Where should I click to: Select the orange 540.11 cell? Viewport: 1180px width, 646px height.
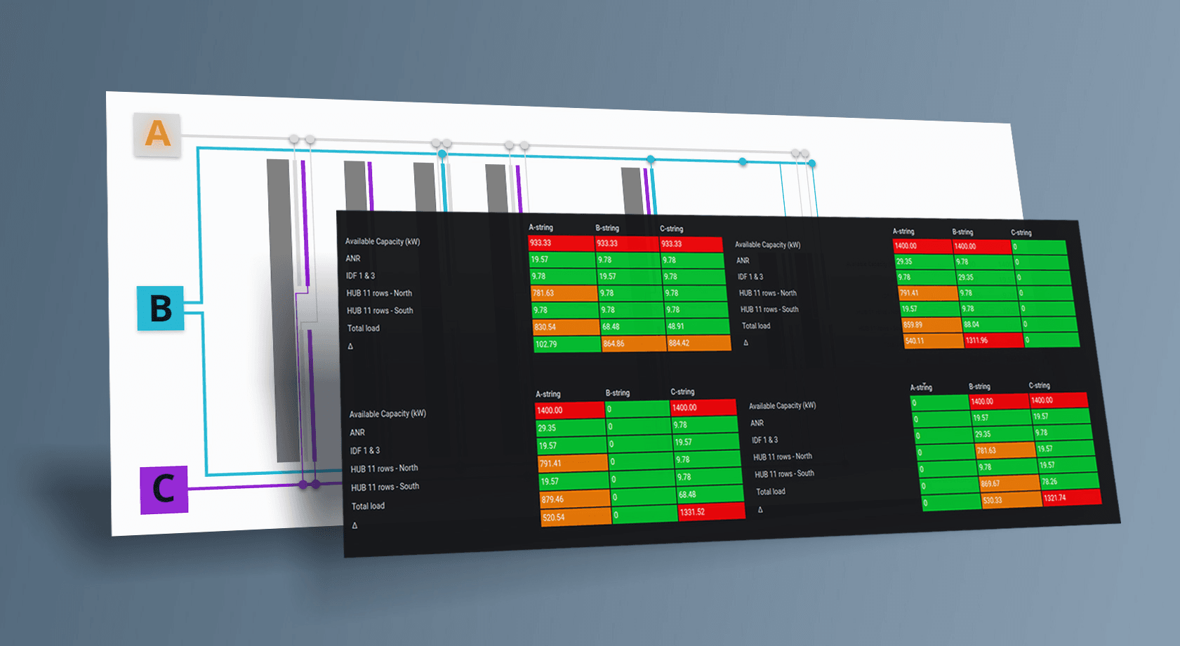934,341
